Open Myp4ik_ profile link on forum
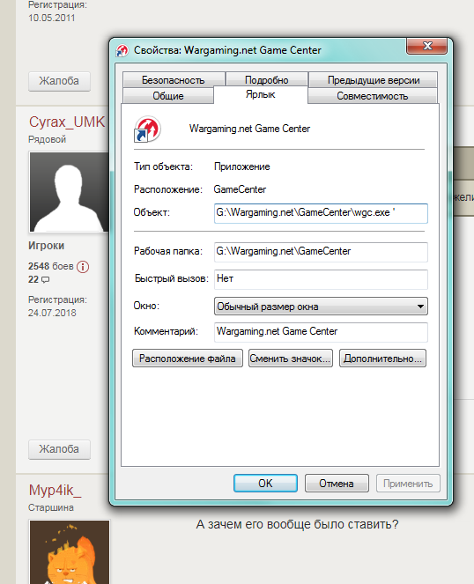The image size is (474, 584). [x=55, y=490]
